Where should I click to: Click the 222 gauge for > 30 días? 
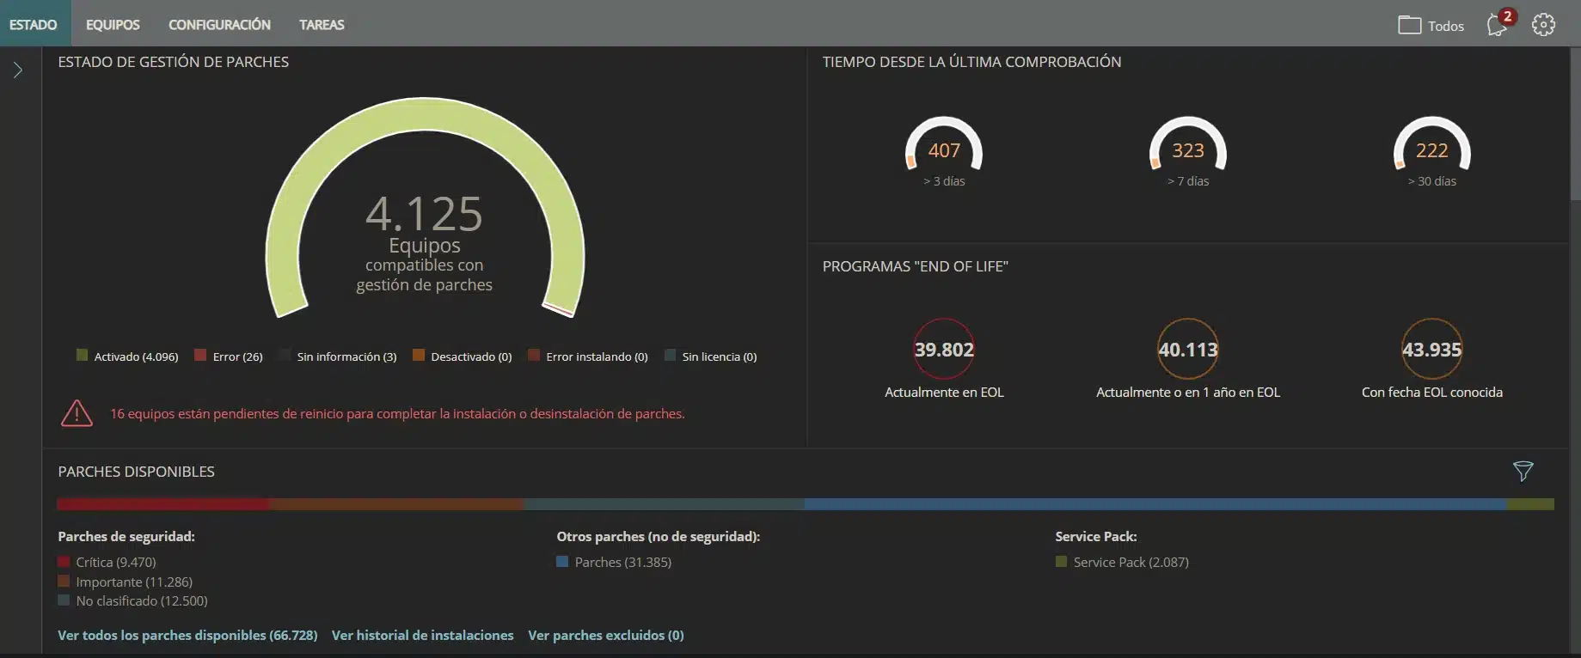[x=1432, y=144]
